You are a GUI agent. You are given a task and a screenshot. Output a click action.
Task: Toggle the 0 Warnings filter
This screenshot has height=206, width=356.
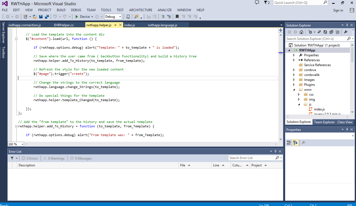(x=53, y=158)
